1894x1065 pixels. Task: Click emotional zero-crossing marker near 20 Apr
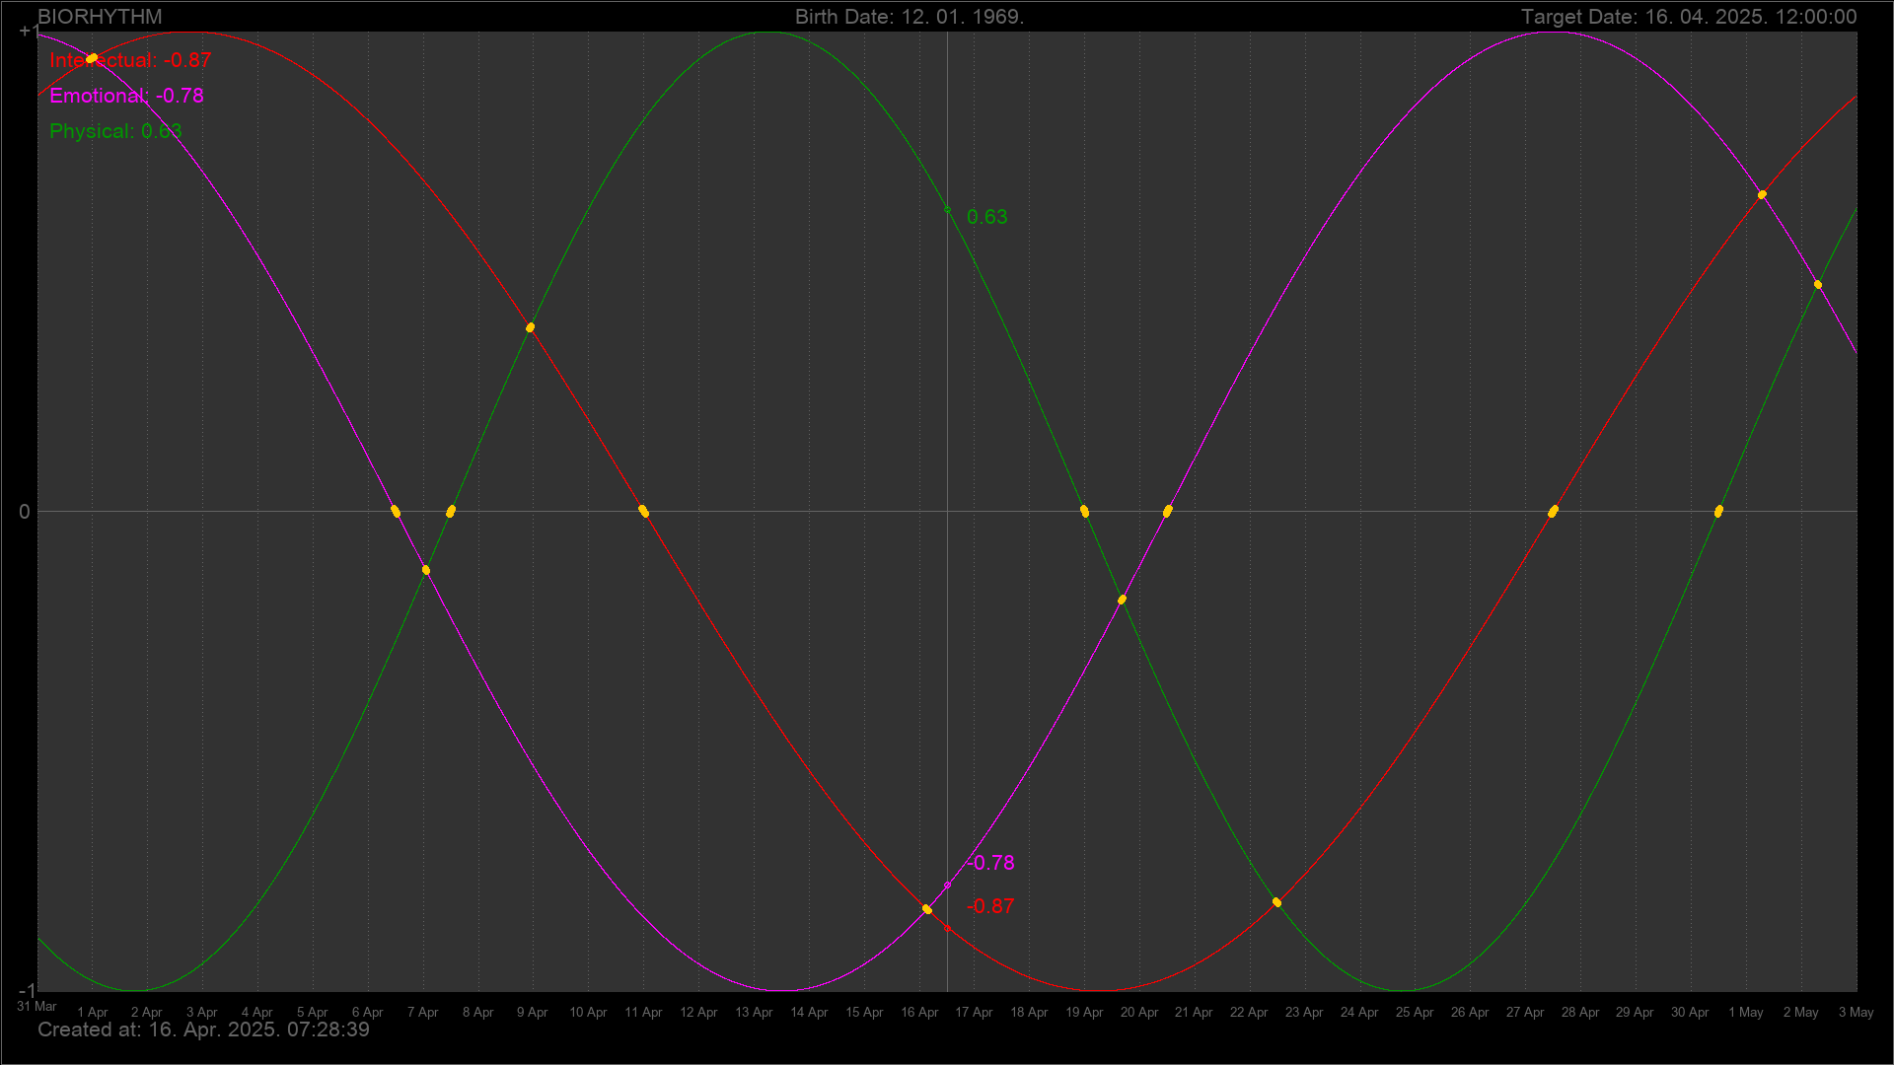point(1168,511)
